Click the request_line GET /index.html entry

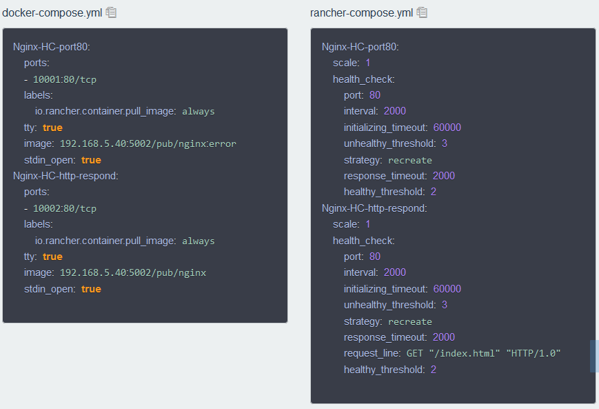(452, 353)
